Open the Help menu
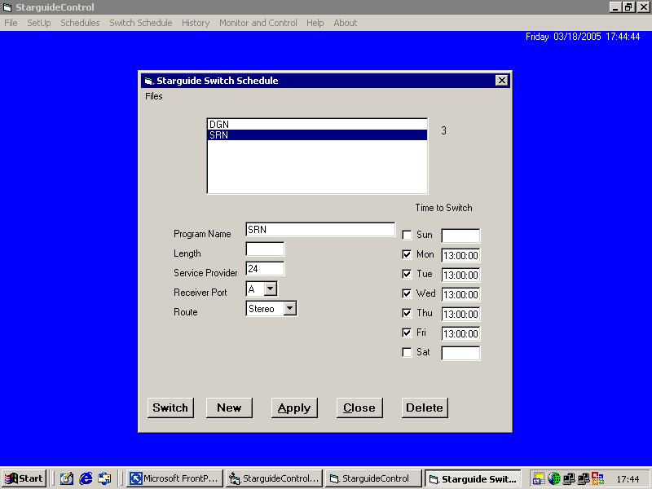The width and height of the screenshot is (652, 489). pyautogui.click(x=315, y=23)
